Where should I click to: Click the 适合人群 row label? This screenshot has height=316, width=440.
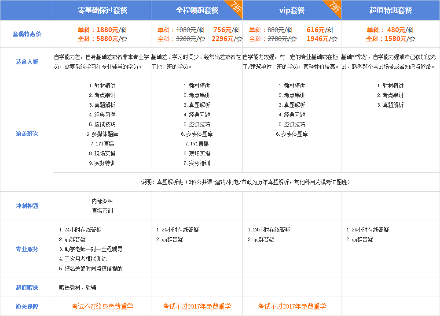pyautogui.click(x=27, y=62)
